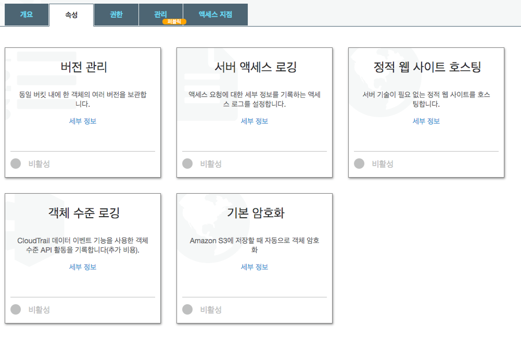This screenshot has height=337, width=521.
Task: Click the 서버 액세스 로깅 description about 액세스 요청
Action: [255, 99]
